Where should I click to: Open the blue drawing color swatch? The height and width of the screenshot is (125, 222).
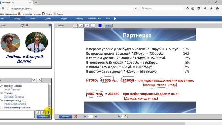pos(100,26)
